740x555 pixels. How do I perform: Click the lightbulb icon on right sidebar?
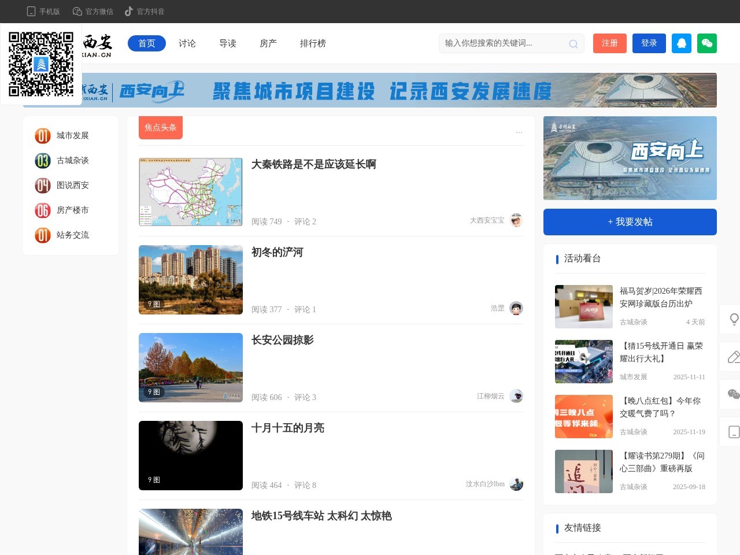[733, 319]
